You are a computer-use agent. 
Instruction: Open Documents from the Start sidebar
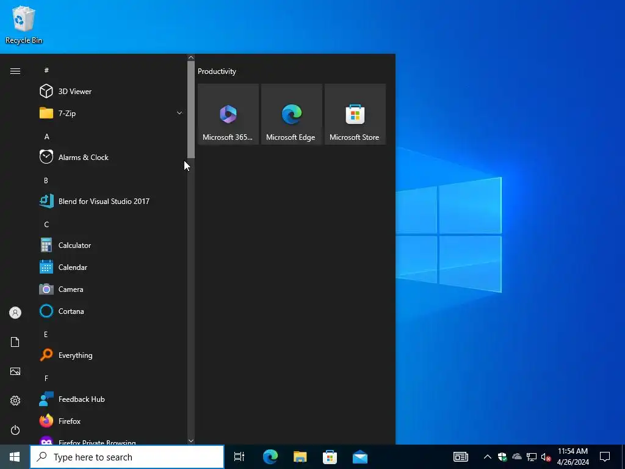pos(15,342)
